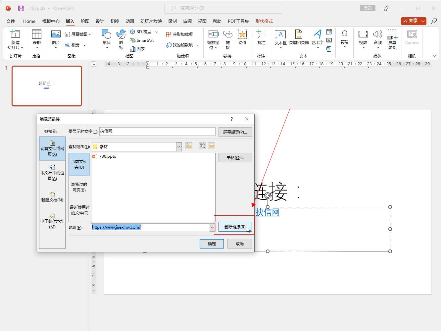The height and width of the screenshot is (331, 441).
Task: Select Recent Files (最近使用过的文件) tab
Action: [x=79, y=210]
